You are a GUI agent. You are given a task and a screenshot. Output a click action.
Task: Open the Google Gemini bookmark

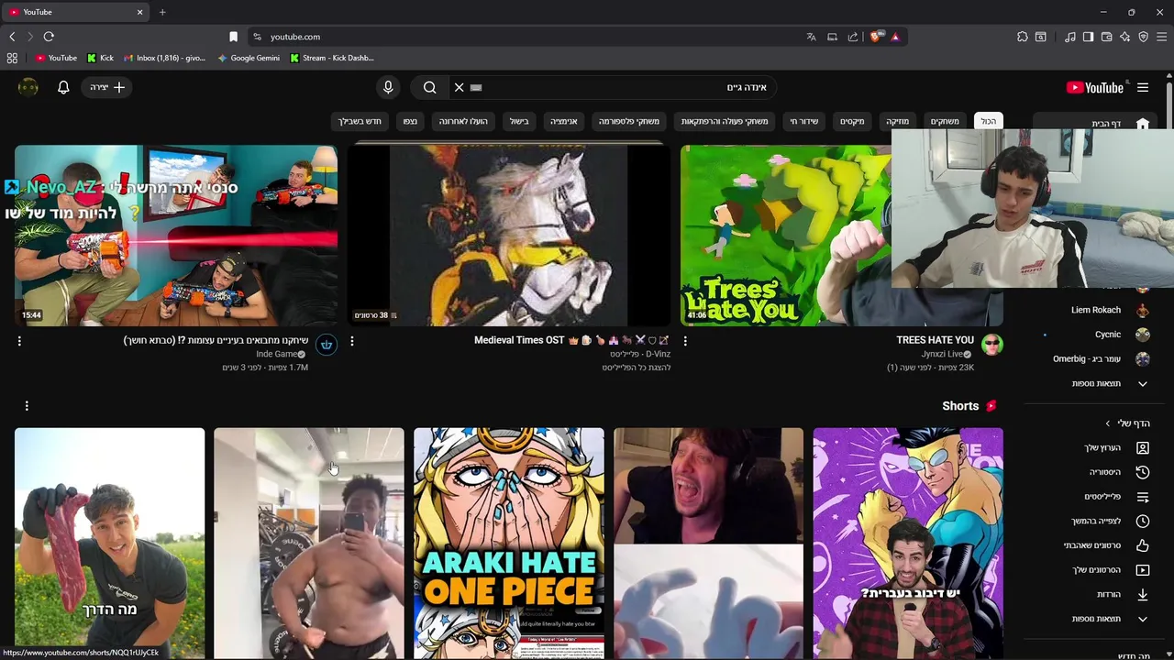tap(249, 58)
